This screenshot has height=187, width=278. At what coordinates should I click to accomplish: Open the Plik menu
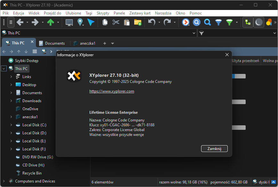tap(5, 13)
